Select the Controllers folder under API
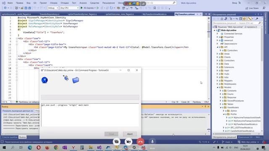This screenshot has height=151, width=269. click(232, 50)
